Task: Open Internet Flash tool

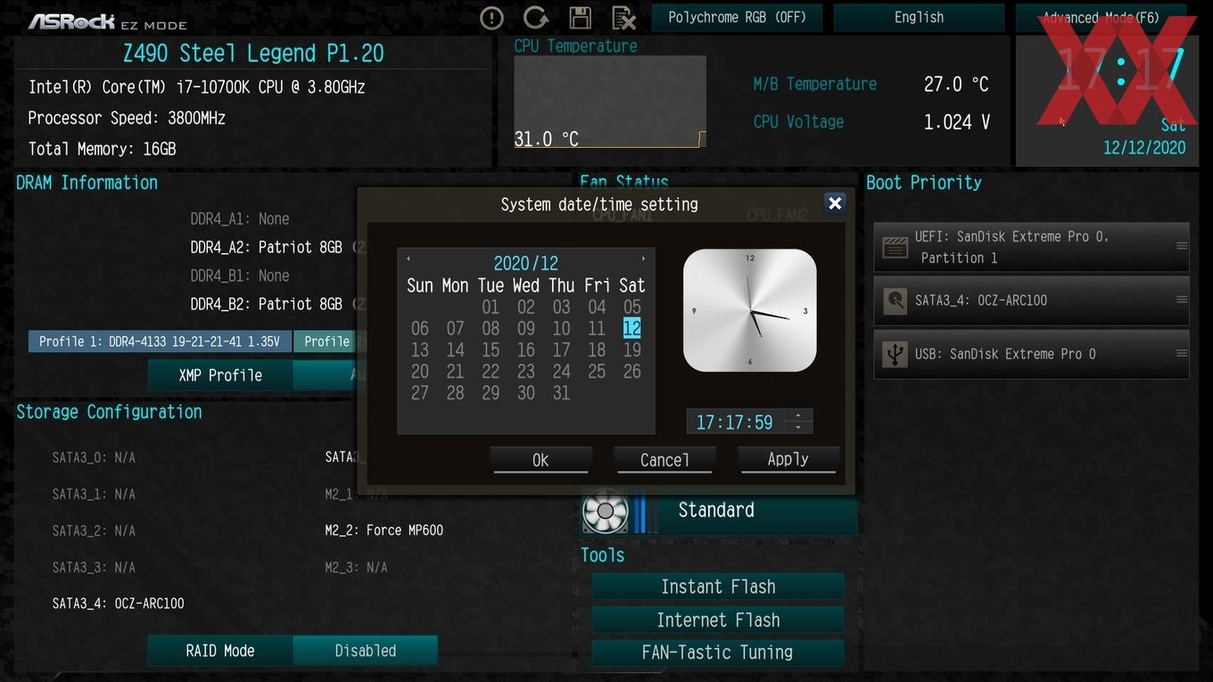Action: click(x=718, y=620)
